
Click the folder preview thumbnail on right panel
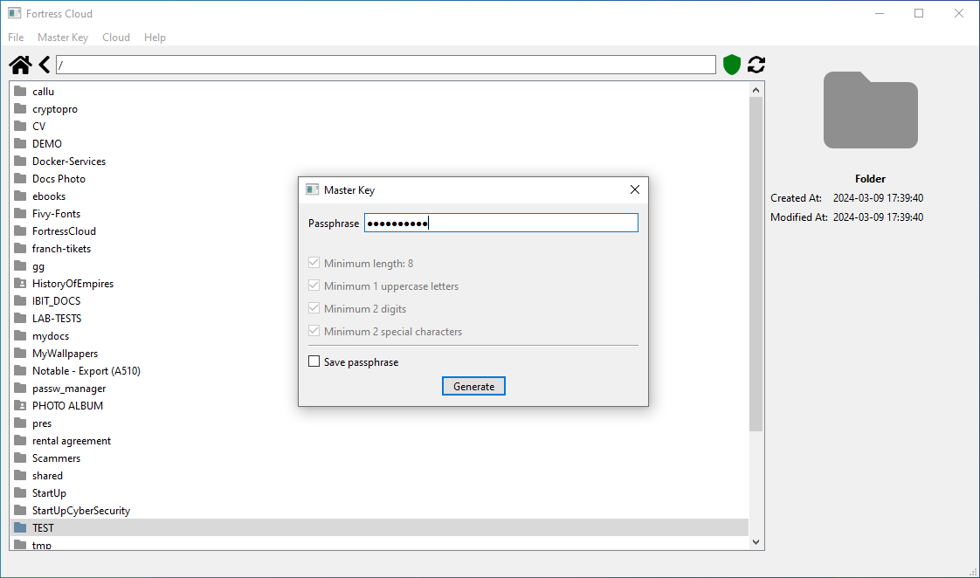coord(870,110)
